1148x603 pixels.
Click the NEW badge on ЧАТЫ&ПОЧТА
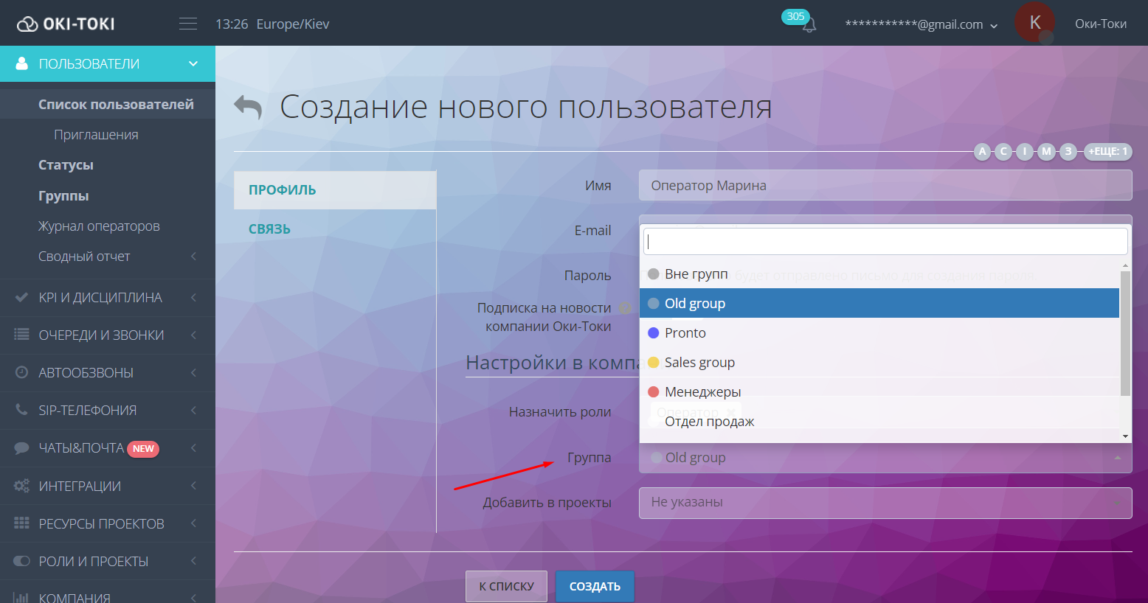click(x=143, y=448)
